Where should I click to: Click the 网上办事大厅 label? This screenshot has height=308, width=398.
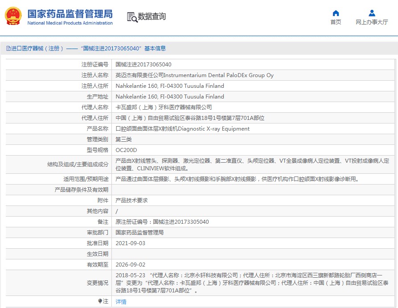372,22
